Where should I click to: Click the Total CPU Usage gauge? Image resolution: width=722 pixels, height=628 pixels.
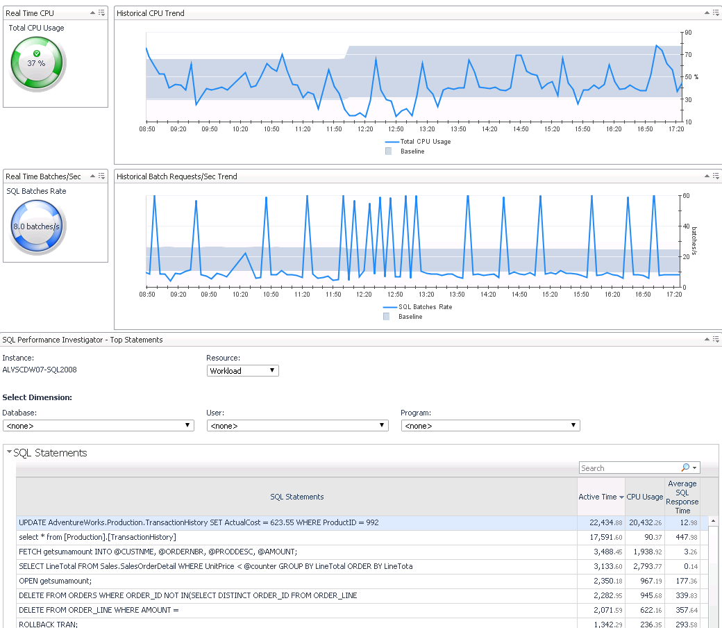[37, 63]
